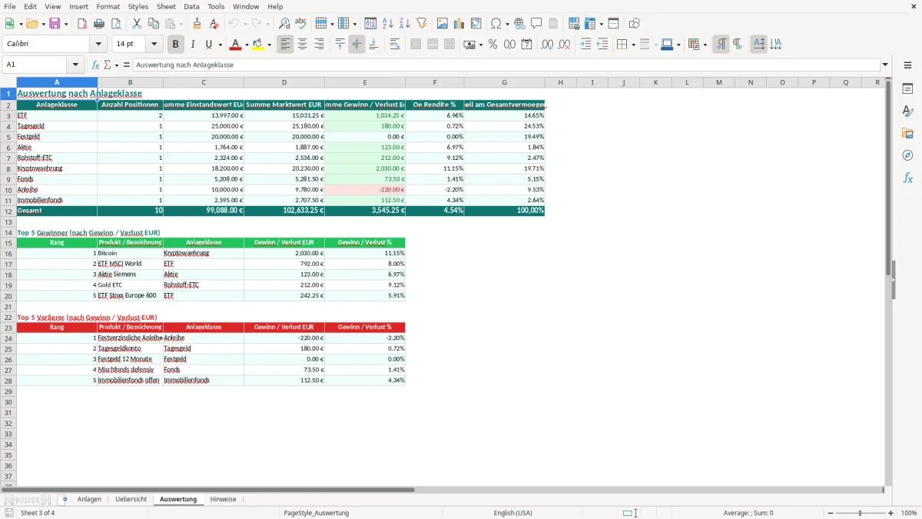
Task: Switch to the Hinweise sheet tab
Action: (223, 500)
